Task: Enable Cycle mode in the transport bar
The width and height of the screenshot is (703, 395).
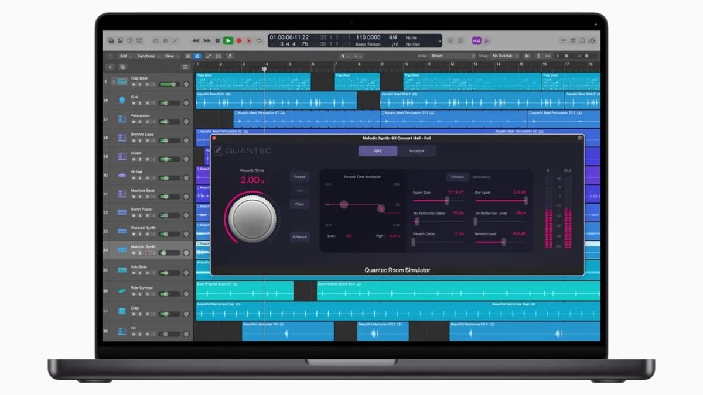Action: tap(258, 40)
